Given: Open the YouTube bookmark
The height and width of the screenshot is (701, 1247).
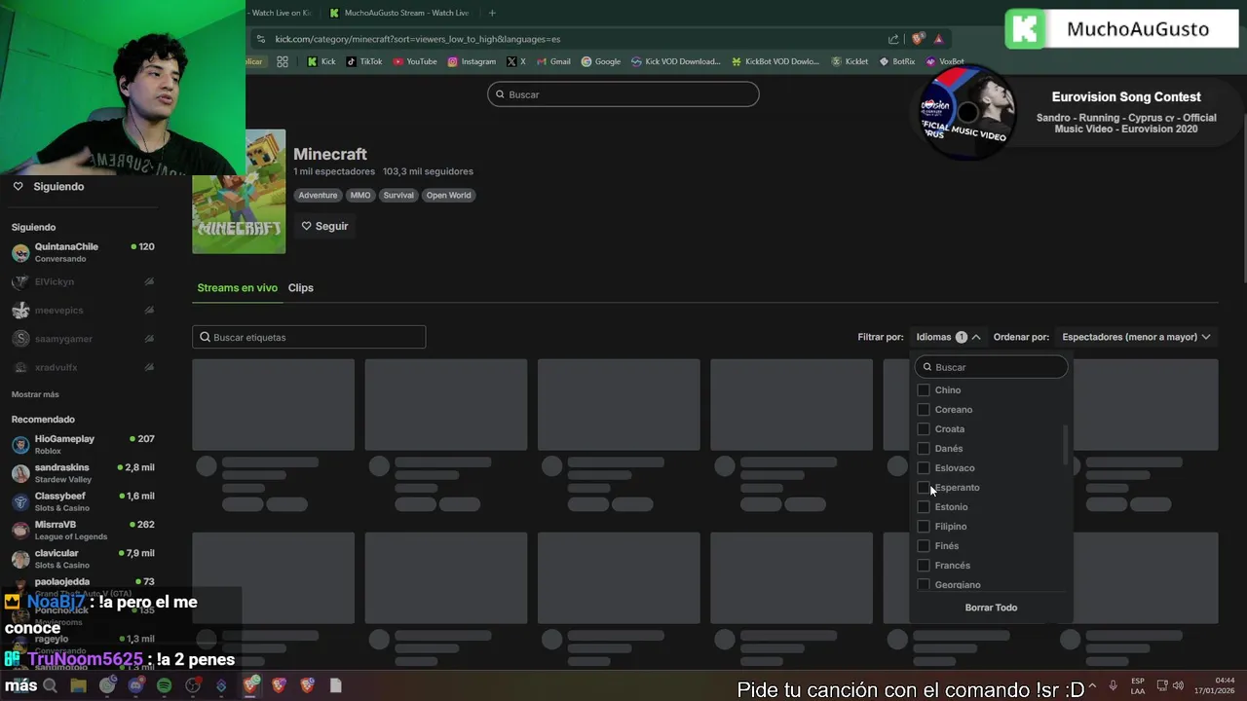Looking at the screenshot, I should 414,61.
